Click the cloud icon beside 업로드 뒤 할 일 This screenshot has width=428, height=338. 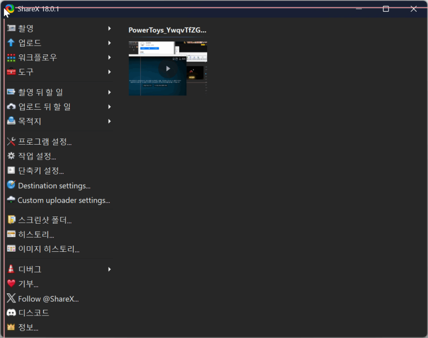pos(11,107)
